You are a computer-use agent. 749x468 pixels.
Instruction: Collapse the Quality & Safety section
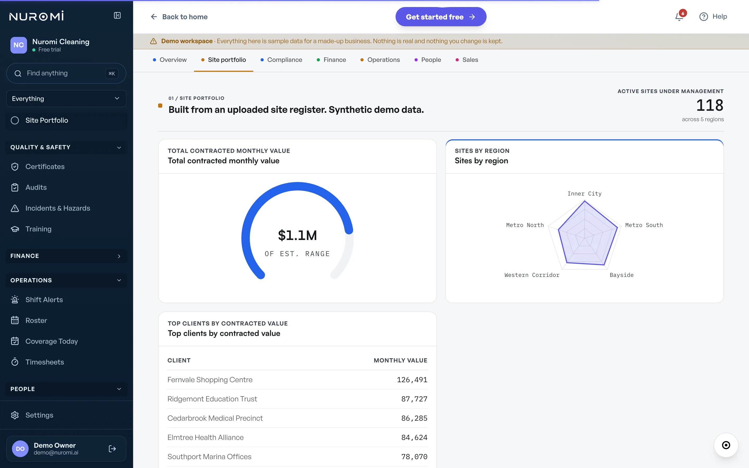66,147
